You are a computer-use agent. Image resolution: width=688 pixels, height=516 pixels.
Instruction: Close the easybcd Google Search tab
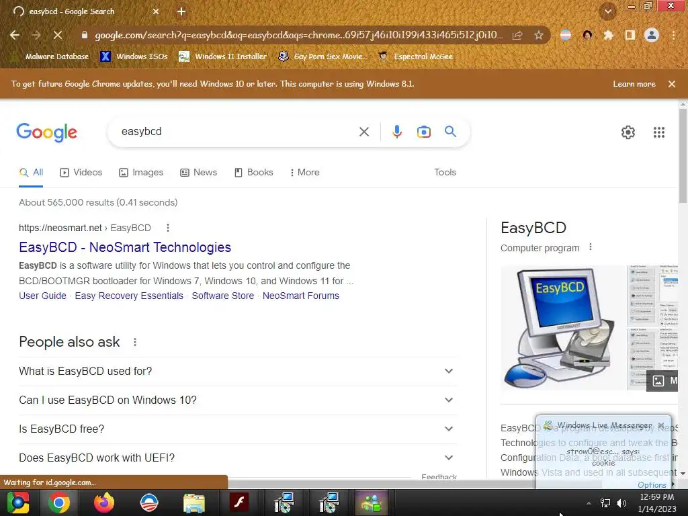coord(156,12)
